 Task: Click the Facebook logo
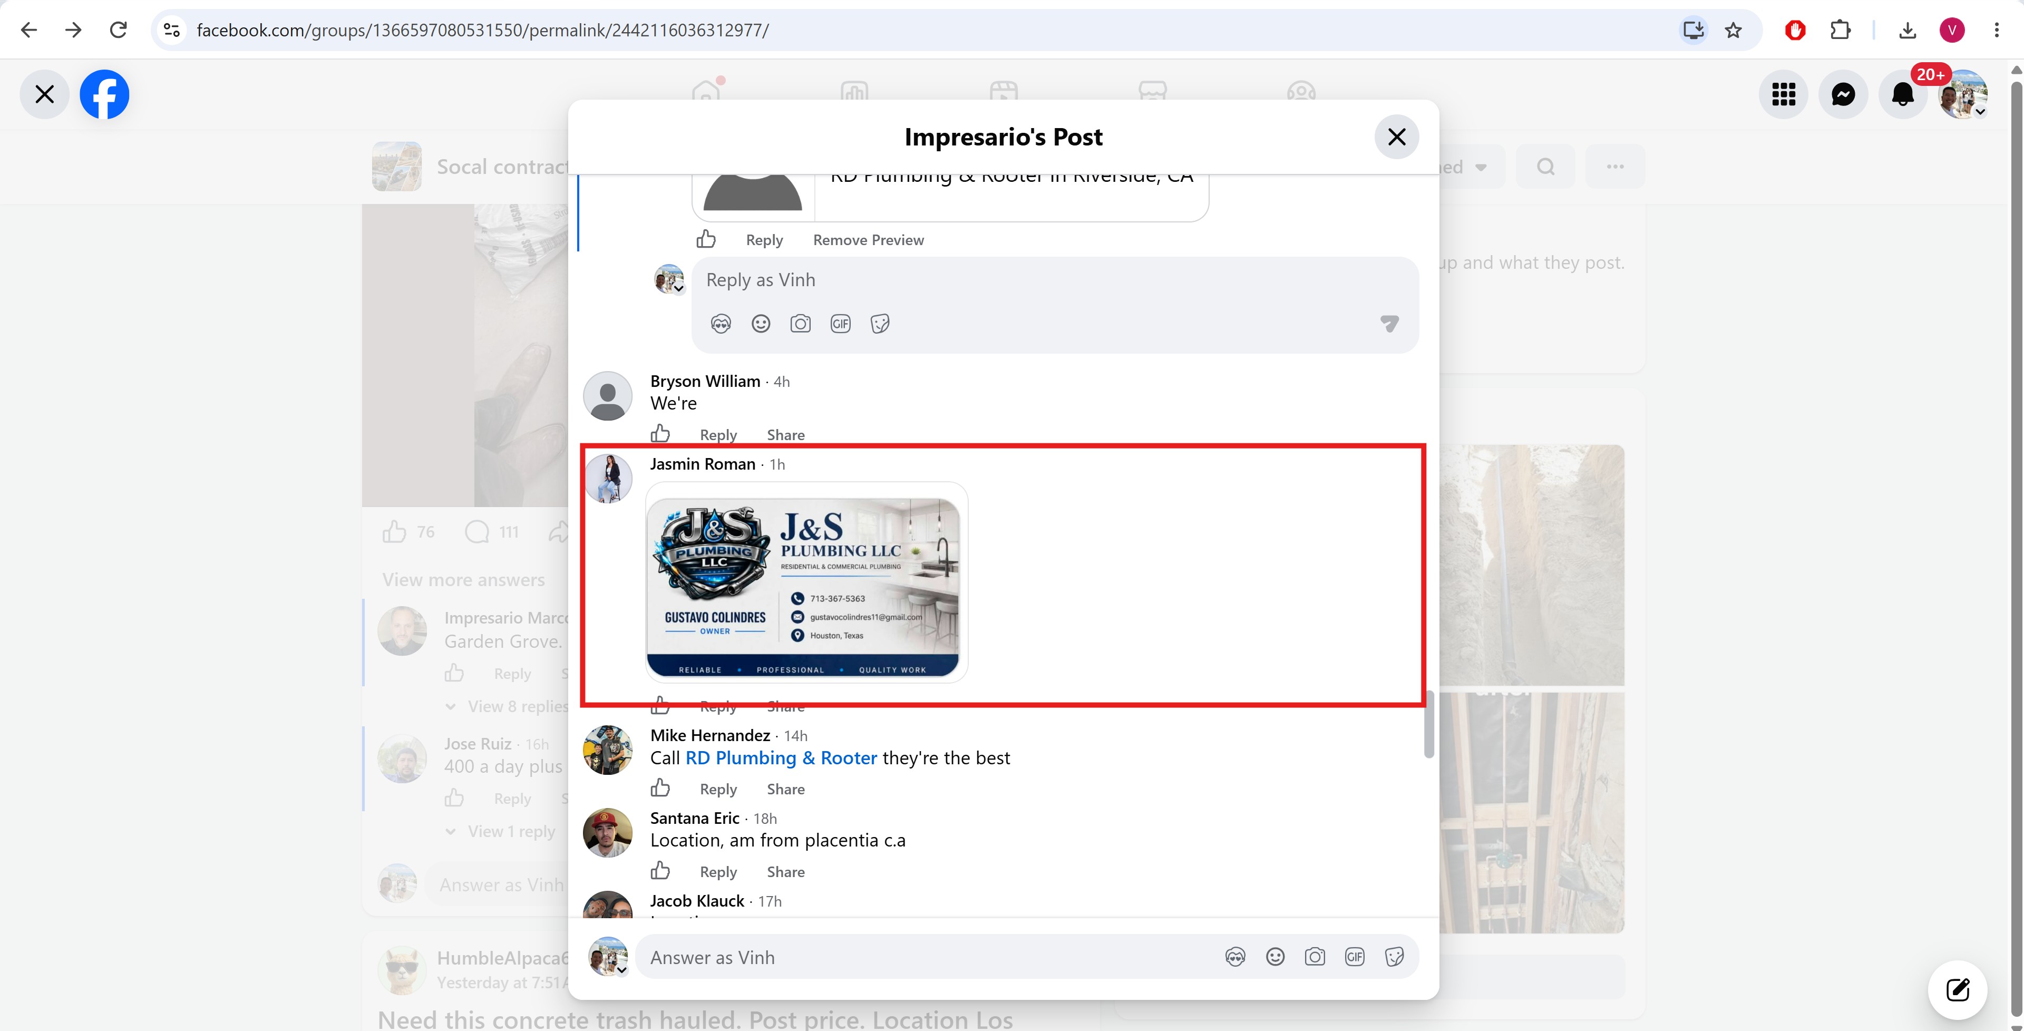click(104, 94)
